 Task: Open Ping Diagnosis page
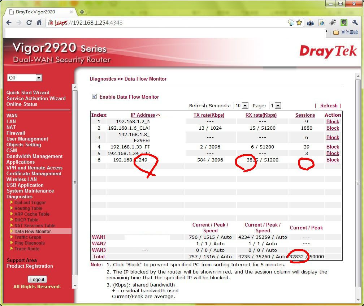30,243
